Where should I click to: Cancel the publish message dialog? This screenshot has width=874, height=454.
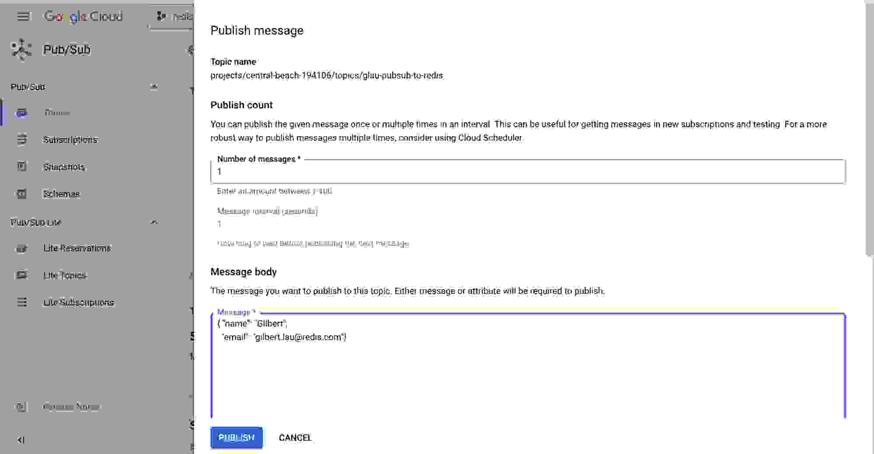(x=295, y=437)
